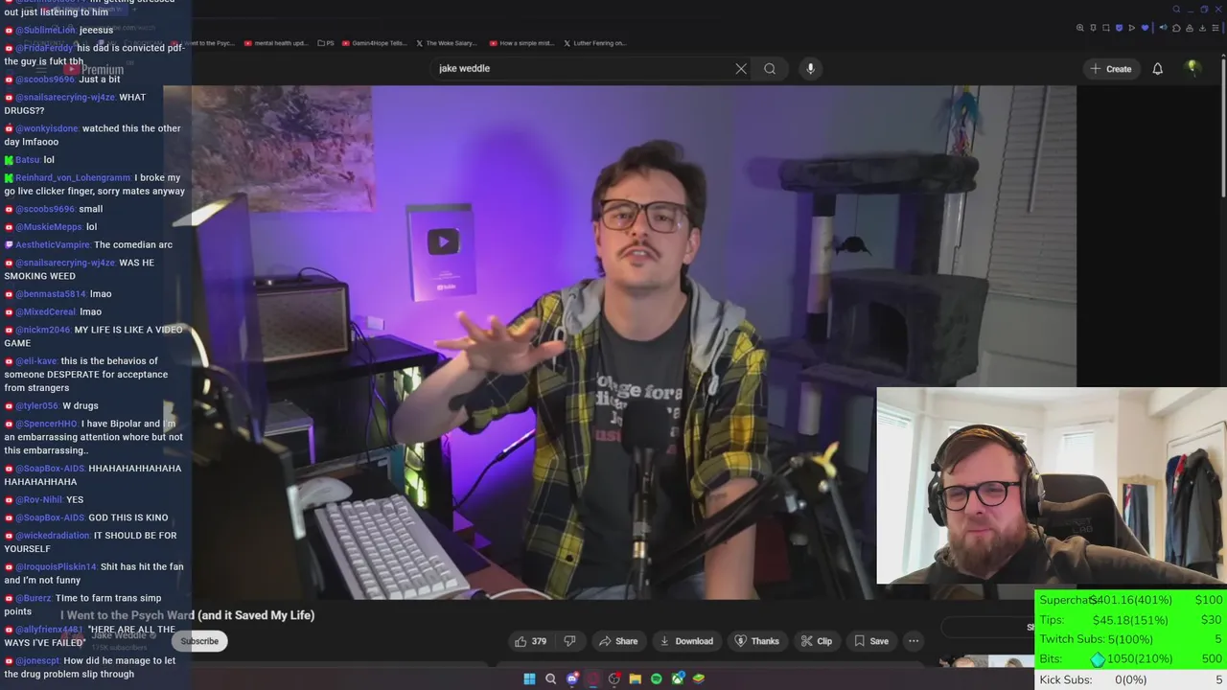Open the Xbox app from the taskbar

[678, 678]
